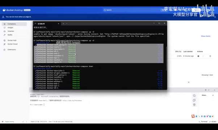
Task: Click the 'Engine running' status whale icon
Action: pos(3,122)
